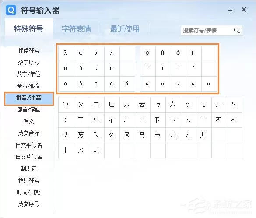
Task: Click the search magnifier icon
Action: (237, 30)
